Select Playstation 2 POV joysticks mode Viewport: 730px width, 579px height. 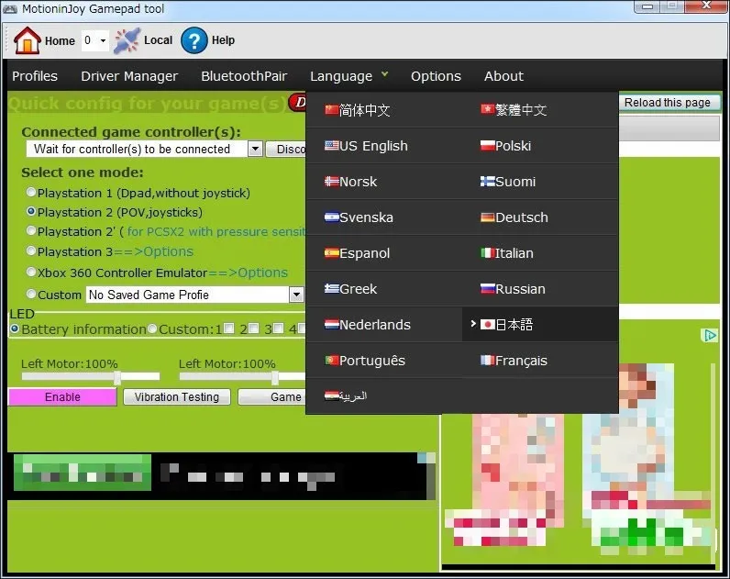tap(31, 211)
